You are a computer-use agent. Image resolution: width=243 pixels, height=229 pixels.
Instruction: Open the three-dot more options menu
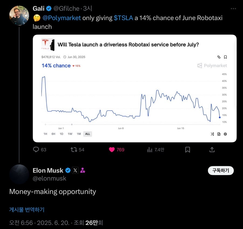pyautogui.click(x=233, y=9)
